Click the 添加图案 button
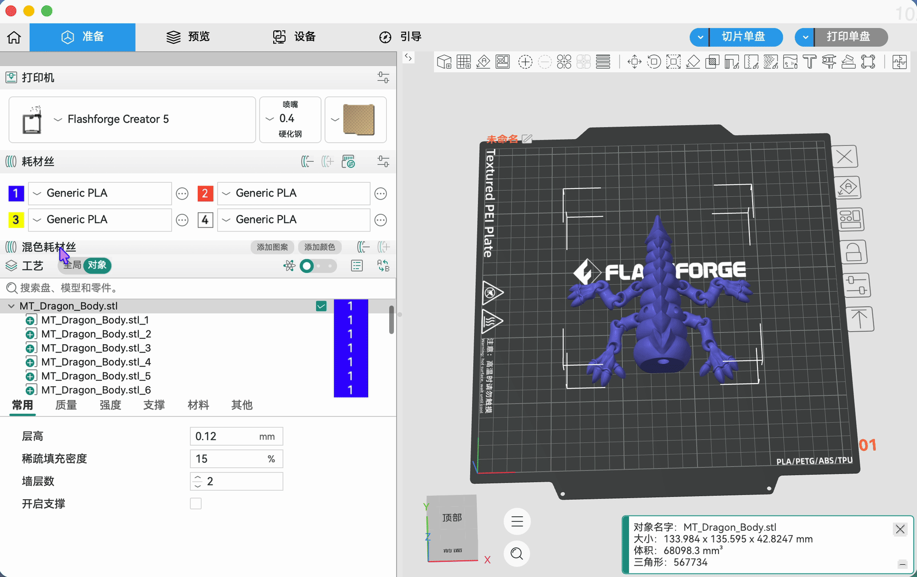This screenshot has width=917, height=577. [x=272, y=247]
